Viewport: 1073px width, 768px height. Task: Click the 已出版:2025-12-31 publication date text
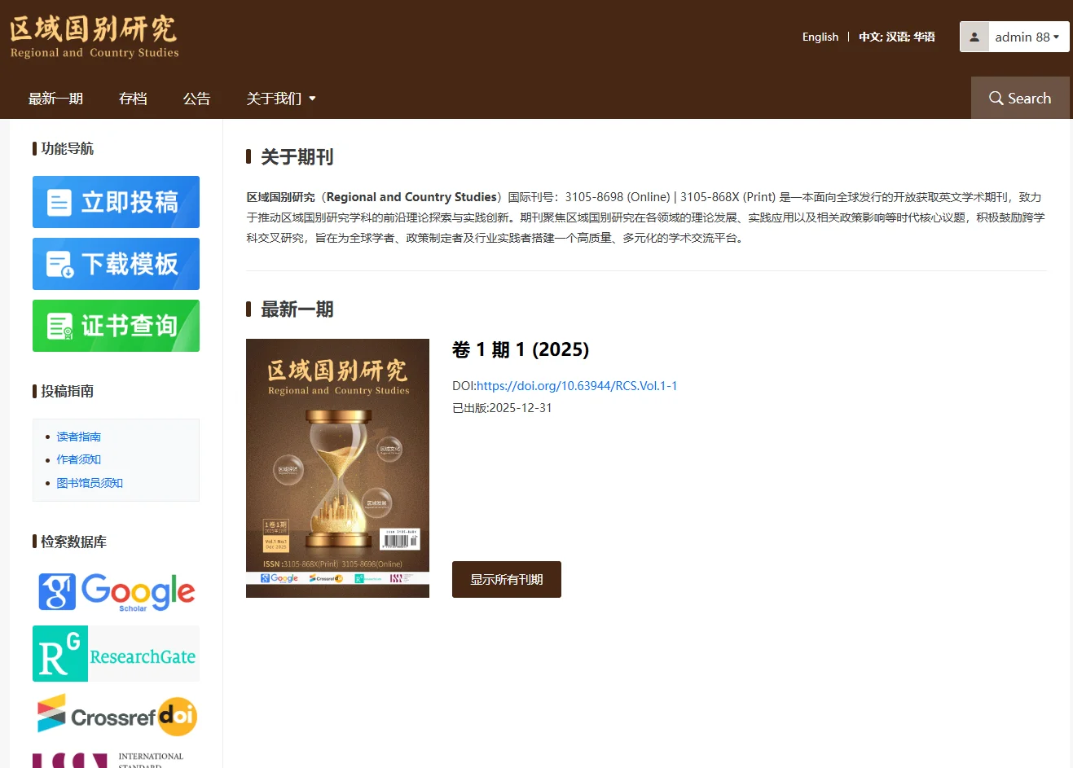pos(502,408)
